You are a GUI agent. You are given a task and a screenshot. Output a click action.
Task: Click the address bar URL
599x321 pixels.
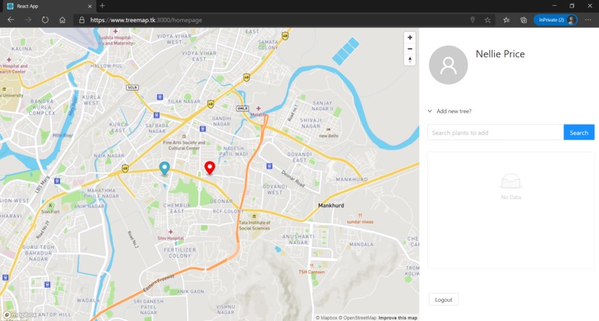[146, 20]
